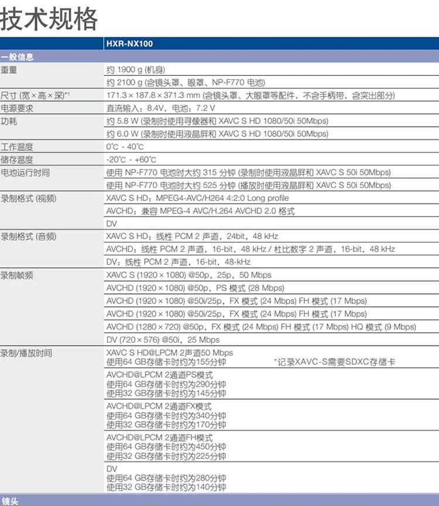439x506 pixels.
Task: Click the 525 分钟 battery playback line
Action: tap(248, 185)
